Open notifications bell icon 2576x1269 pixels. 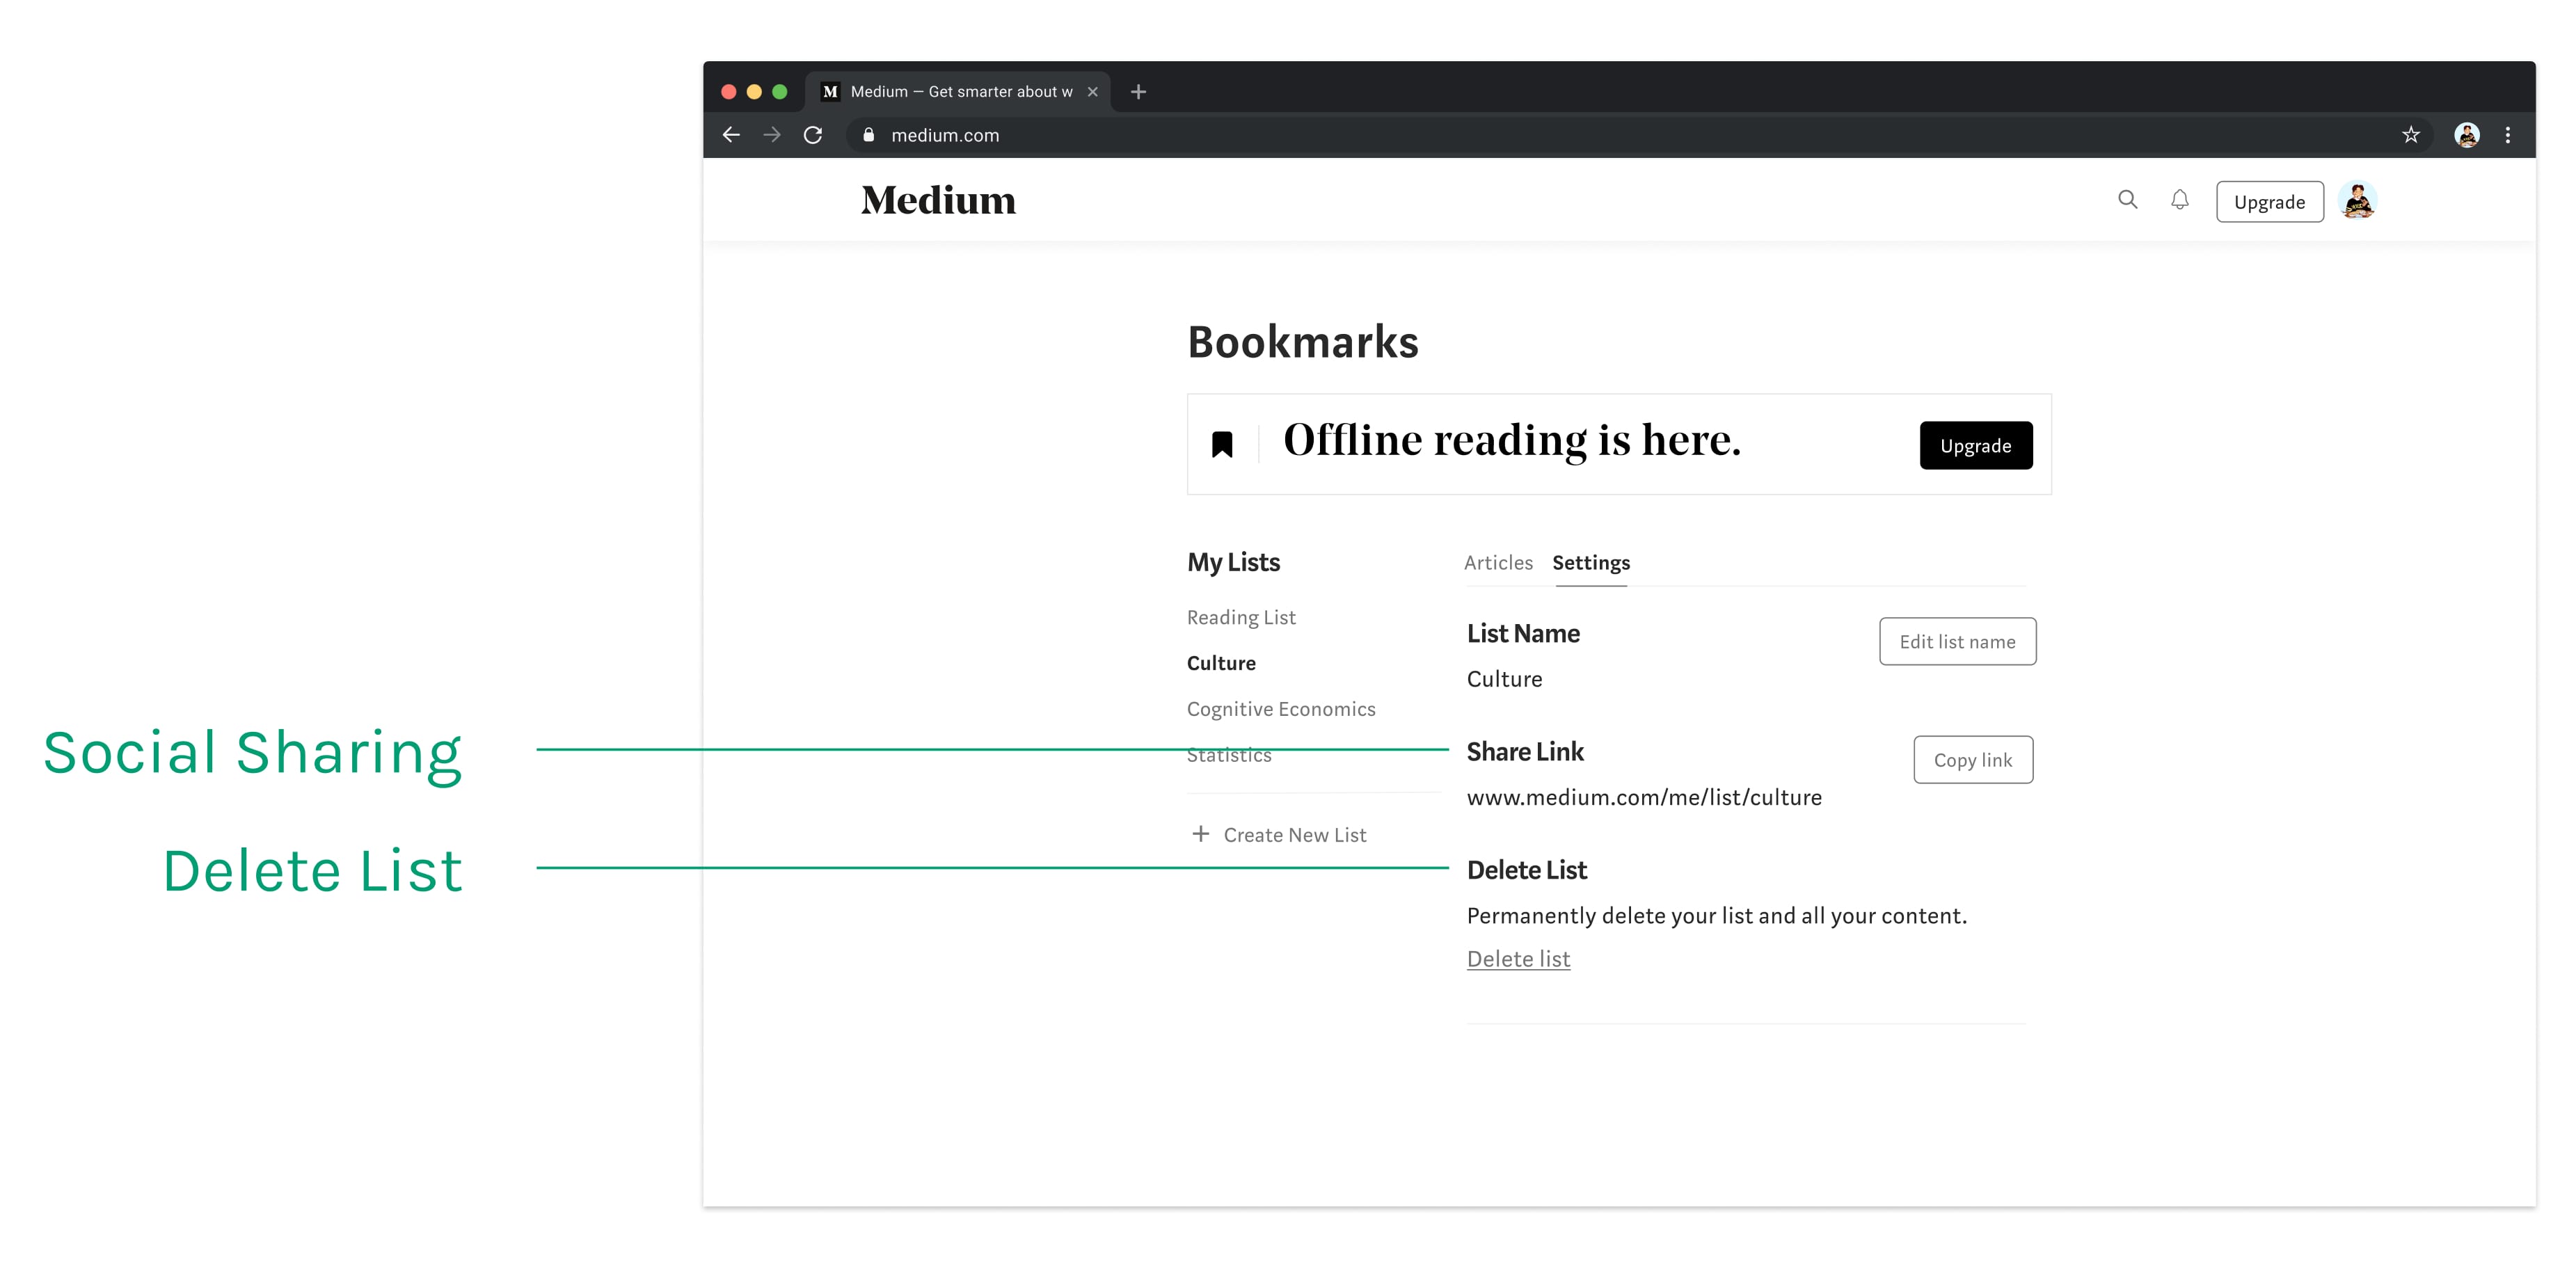pyautogui.click(x=2179, y=200)
